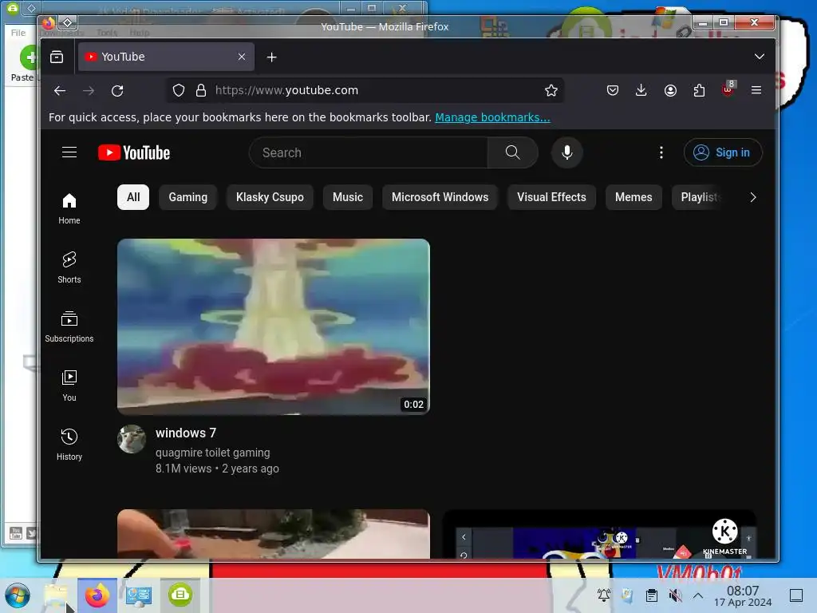Click Manage bookmarks link
This screenshot has width=817, height=613.
tap(492, 117)
